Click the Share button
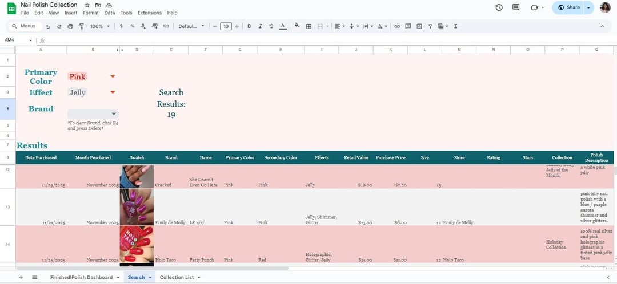Screen dimensions: 617x284 coord(569,7)
